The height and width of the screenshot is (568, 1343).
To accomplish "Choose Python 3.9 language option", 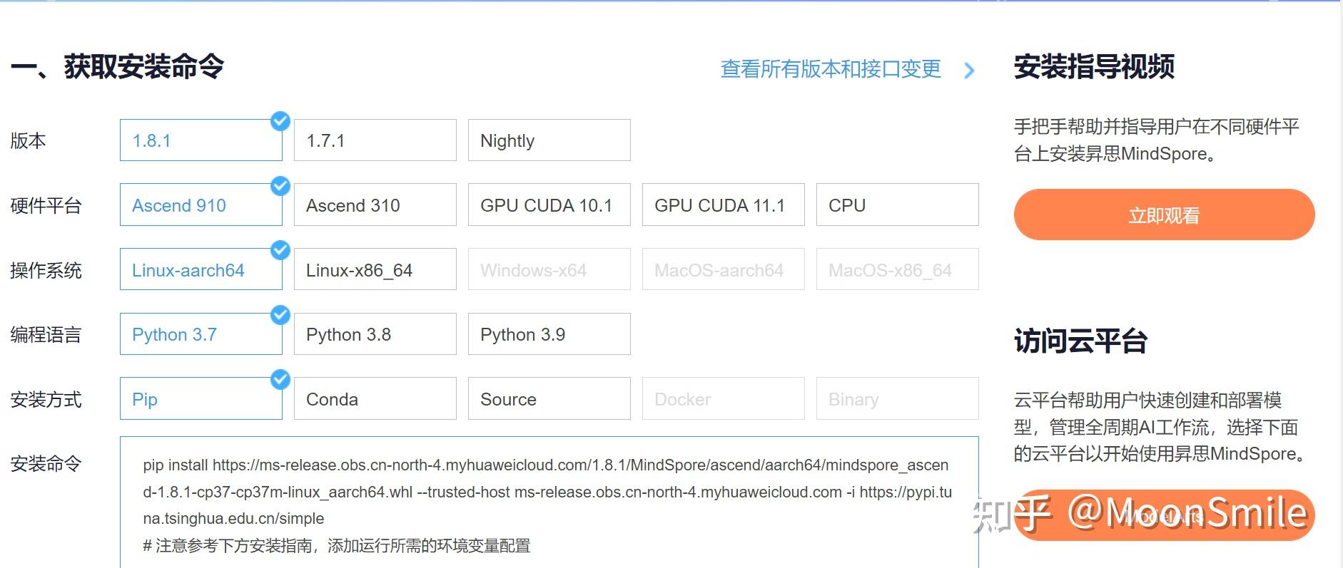I will click(549, 334).
